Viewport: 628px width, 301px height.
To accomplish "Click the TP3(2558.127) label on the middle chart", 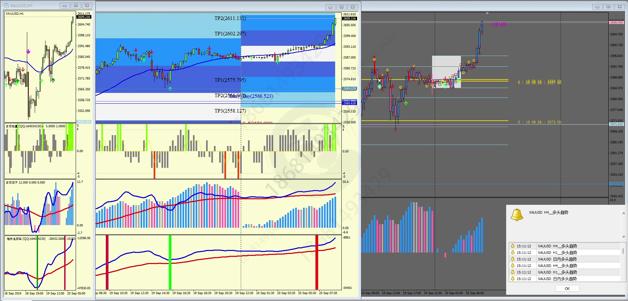I will [x=230, y=111].
